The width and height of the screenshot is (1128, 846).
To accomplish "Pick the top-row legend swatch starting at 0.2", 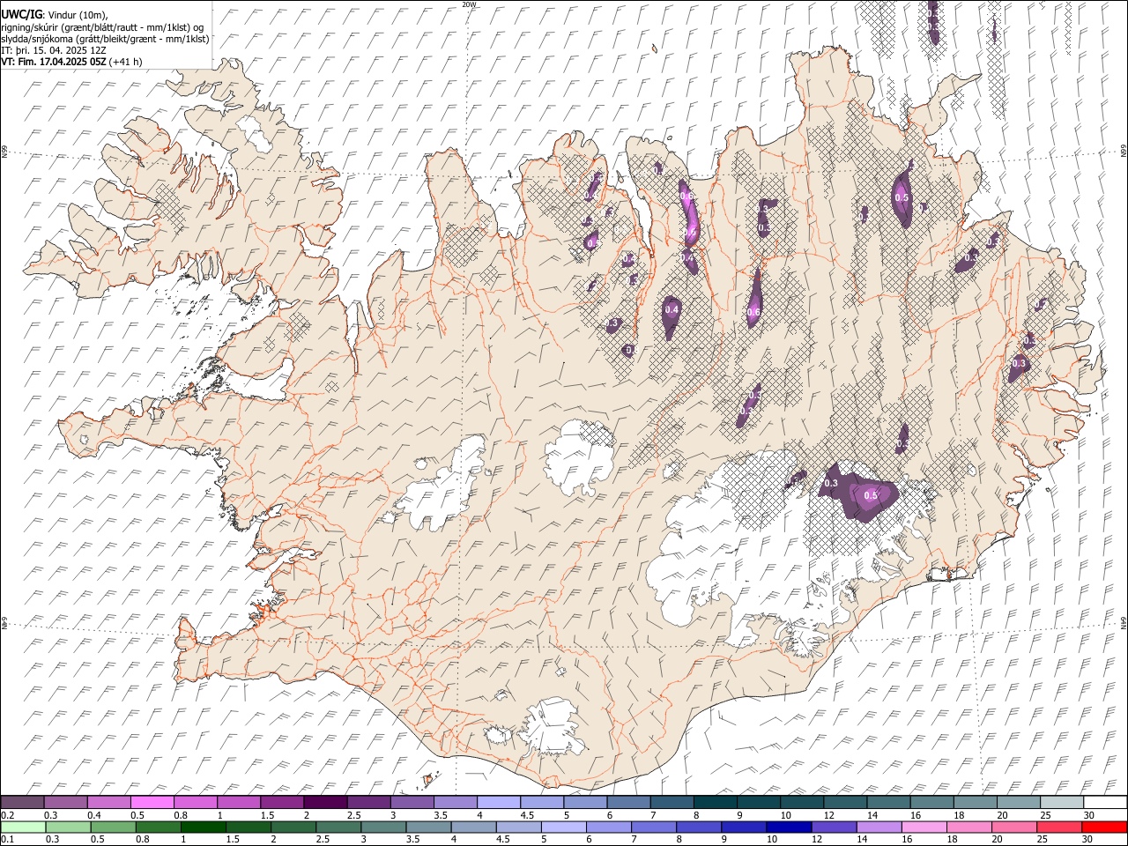I will (23, 802).
